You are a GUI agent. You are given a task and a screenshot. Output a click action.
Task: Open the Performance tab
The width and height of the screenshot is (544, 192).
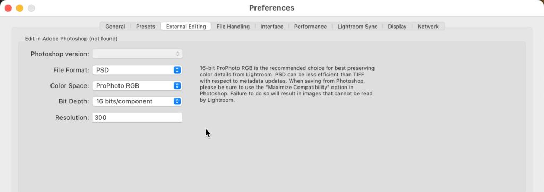pos(310,27)
